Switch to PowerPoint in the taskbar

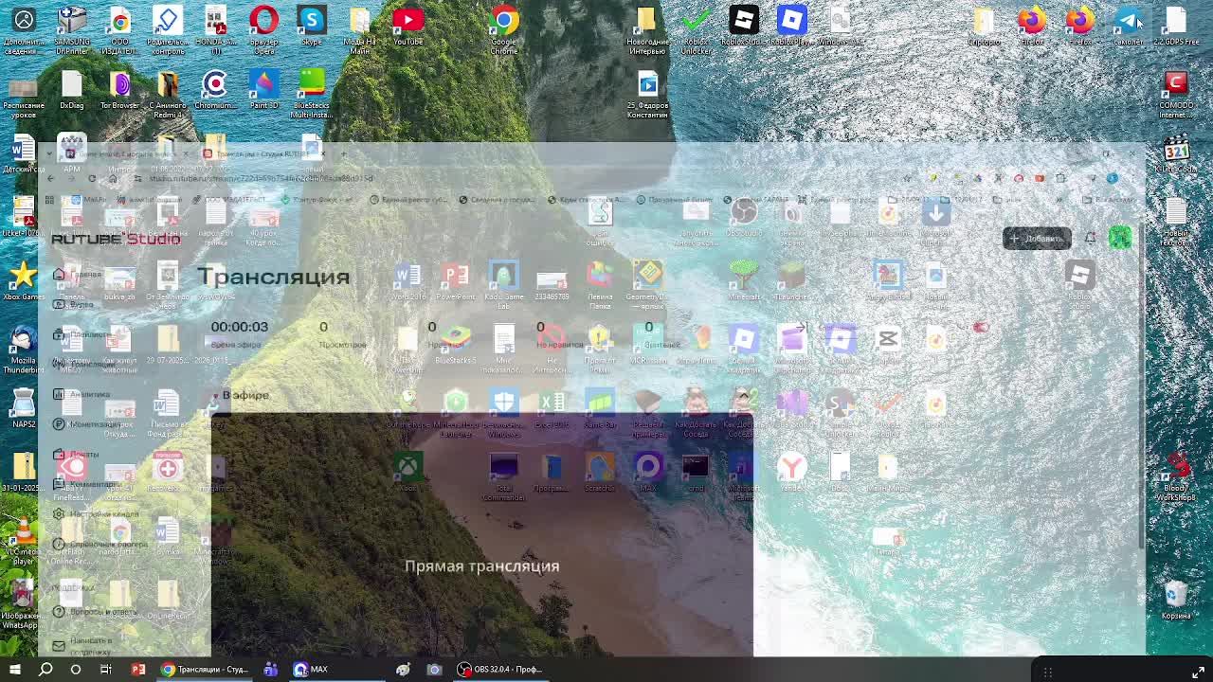coord(138,670)
